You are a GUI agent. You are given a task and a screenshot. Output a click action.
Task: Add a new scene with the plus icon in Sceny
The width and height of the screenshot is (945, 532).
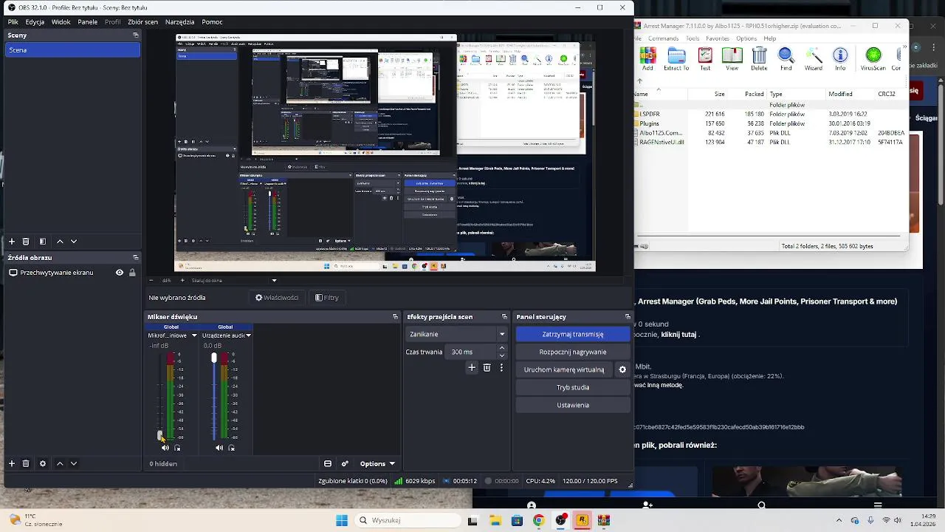(12, 242)
